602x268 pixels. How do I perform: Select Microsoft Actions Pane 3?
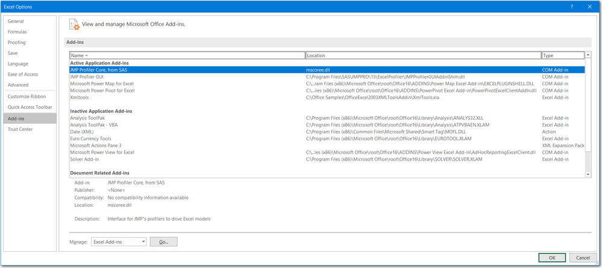pos(327,145)
